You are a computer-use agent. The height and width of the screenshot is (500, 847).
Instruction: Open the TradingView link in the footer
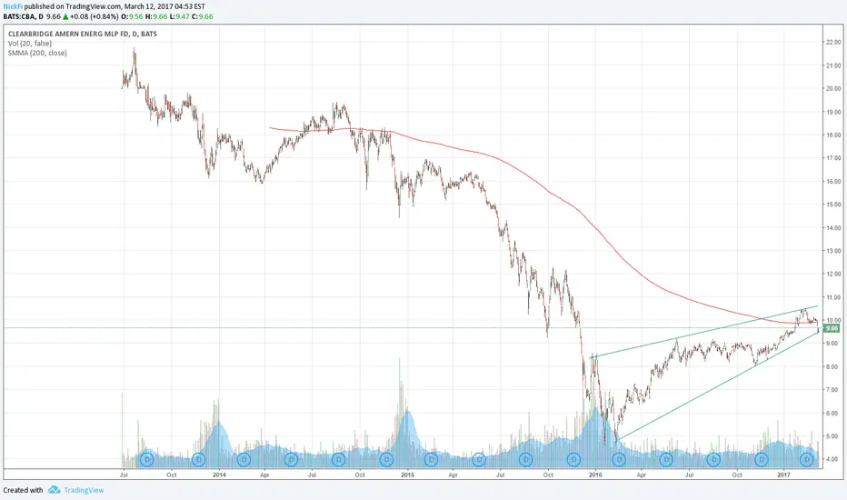84,490
